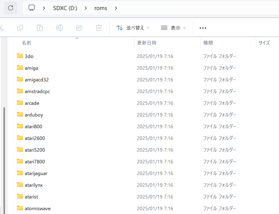The width and height of the screenshot is (279, 214).
Task: Click the atari5200 folder name
Action: [35, 150]
